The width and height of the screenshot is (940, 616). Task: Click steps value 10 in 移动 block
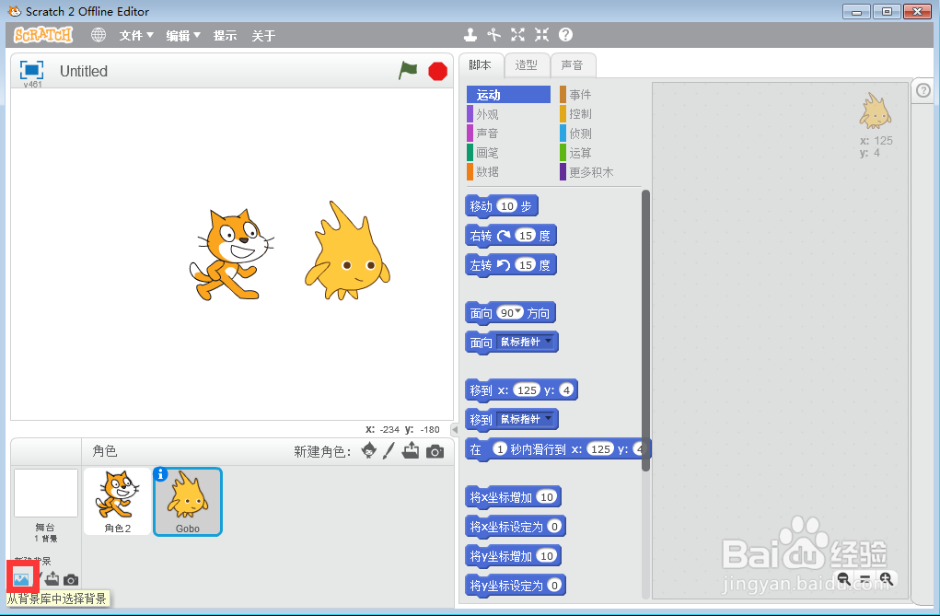(x=507, y=205)
